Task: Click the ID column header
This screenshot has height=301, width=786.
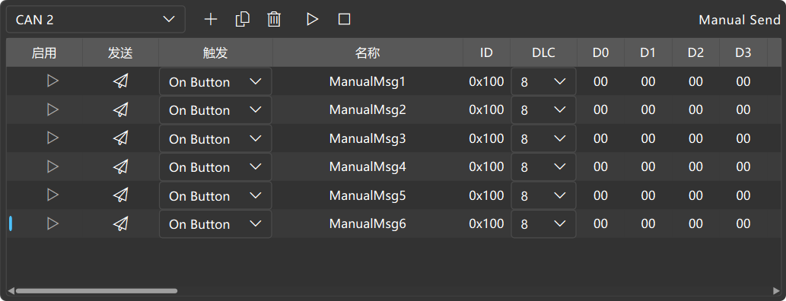Action: [x=486, y=52]
